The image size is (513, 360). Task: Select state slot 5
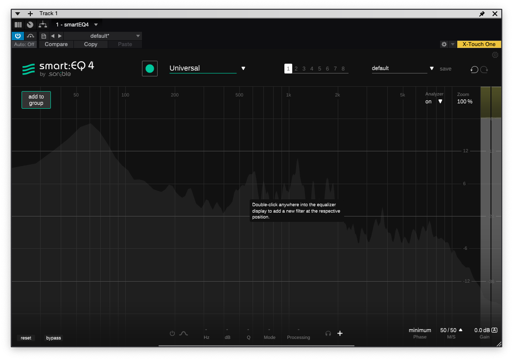tap(320, 69)
